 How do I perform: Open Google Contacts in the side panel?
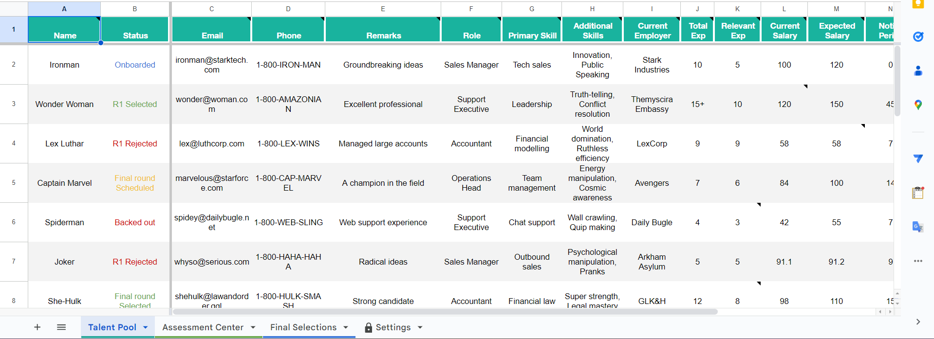tap(917, 71)
